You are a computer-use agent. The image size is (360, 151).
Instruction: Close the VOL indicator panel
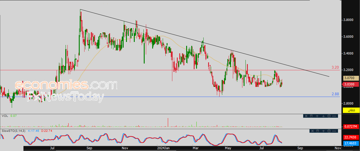(x=306, y=116)
